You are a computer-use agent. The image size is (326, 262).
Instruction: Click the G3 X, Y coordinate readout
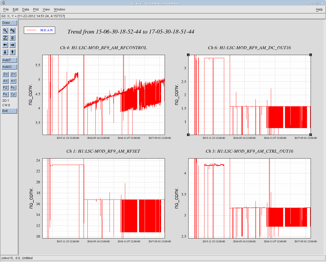(x=33, y=16)
